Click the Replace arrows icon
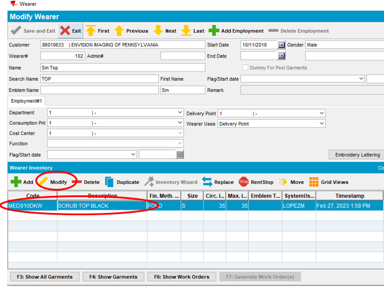384x288 pixels. click(208, 182)
